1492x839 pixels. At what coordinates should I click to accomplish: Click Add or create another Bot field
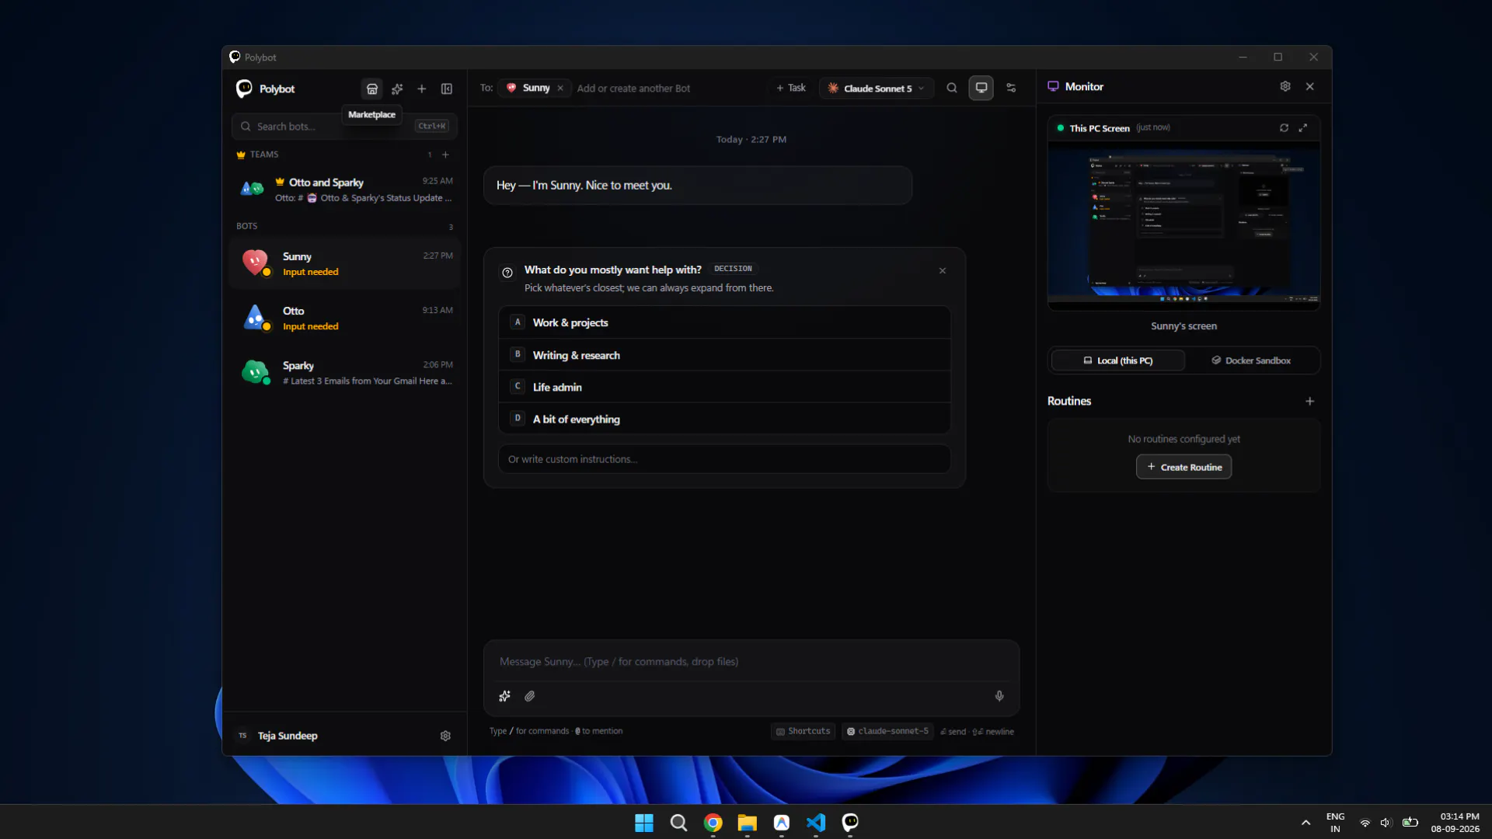(633, 89)
